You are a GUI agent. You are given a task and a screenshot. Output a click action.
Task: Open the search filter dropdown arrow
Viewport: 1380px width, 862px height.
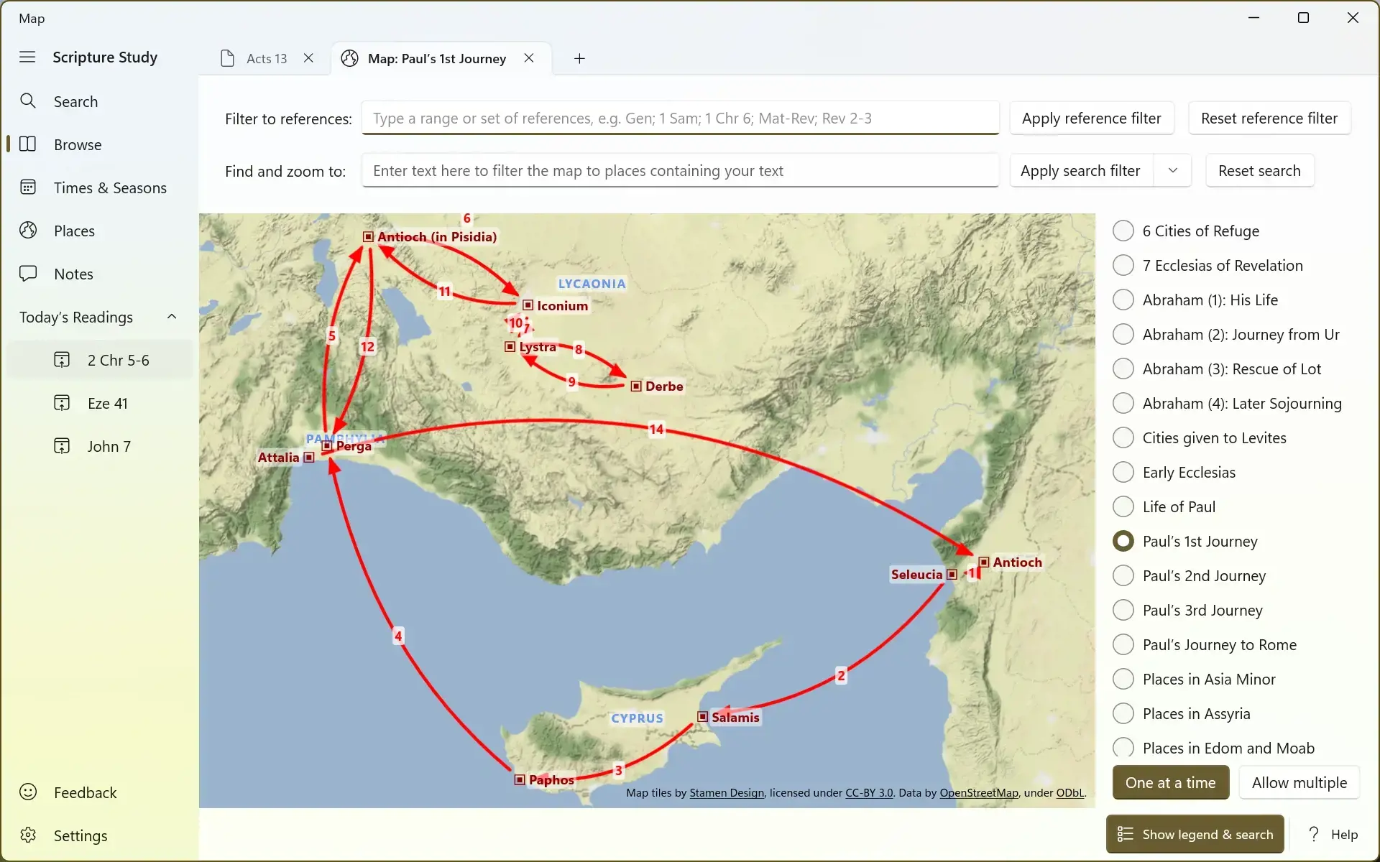[x=1173, y=170]
